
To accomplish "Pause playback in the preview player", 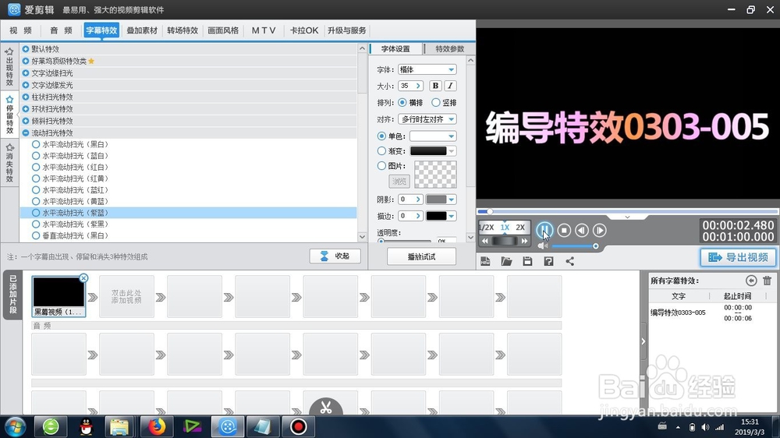I will pyautogui.click(x=544, y=230).
